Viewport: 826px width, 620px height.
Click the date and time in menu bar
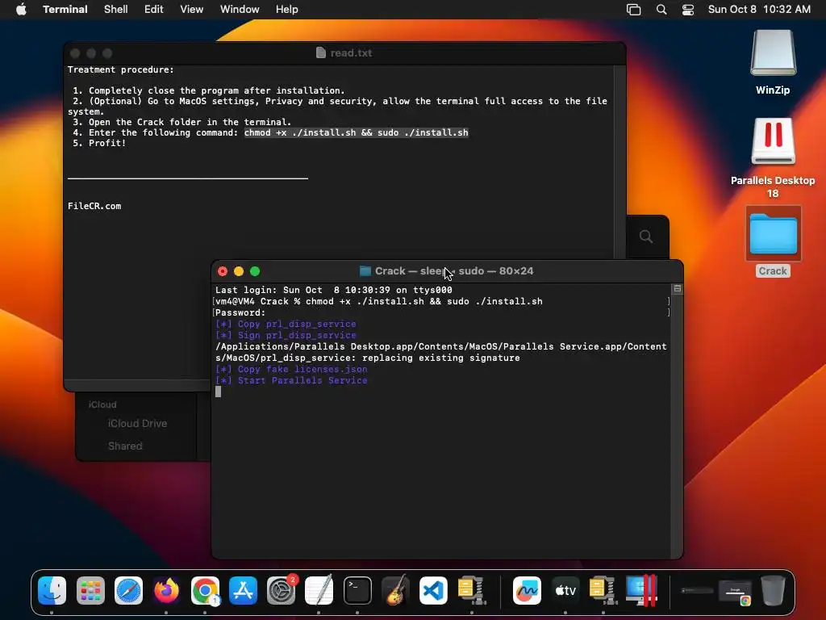tap(759, 10)
